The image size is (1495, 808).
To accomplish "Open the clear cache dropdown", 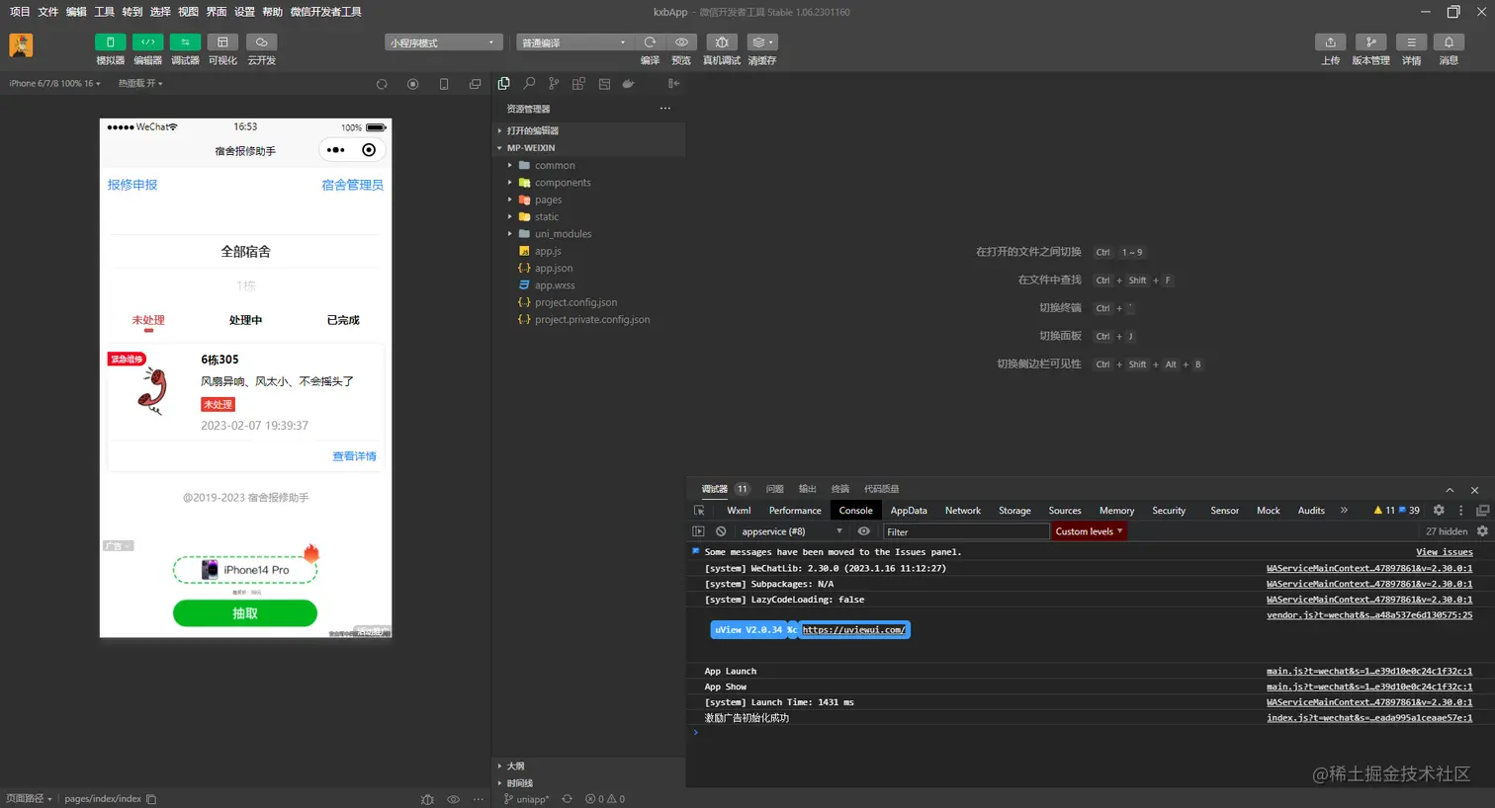I will point(761,42).
